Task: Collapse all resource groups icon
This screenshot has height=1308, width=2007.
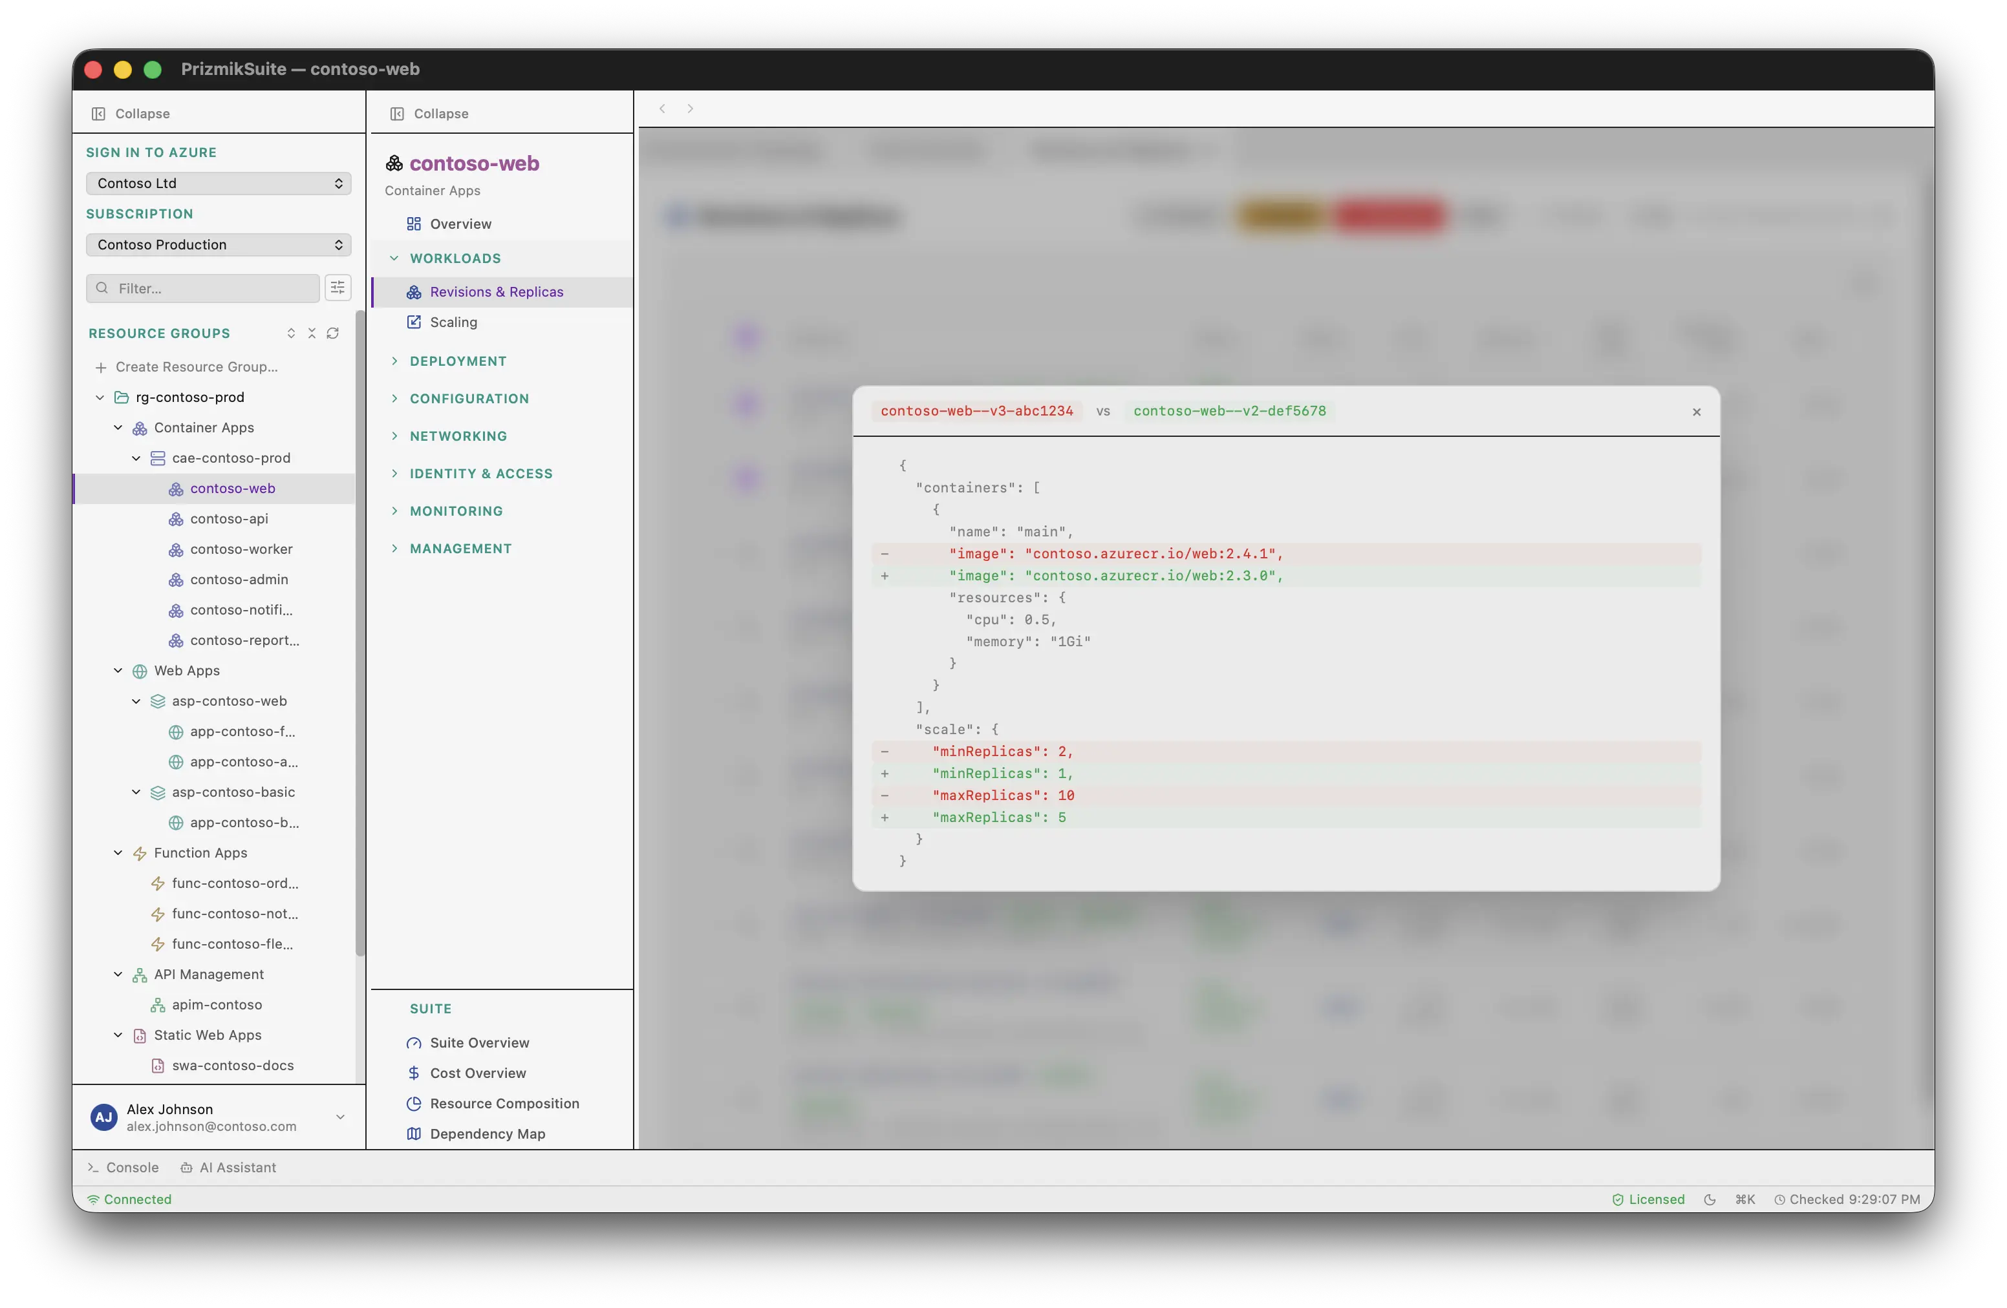Action: coord(311,333)
